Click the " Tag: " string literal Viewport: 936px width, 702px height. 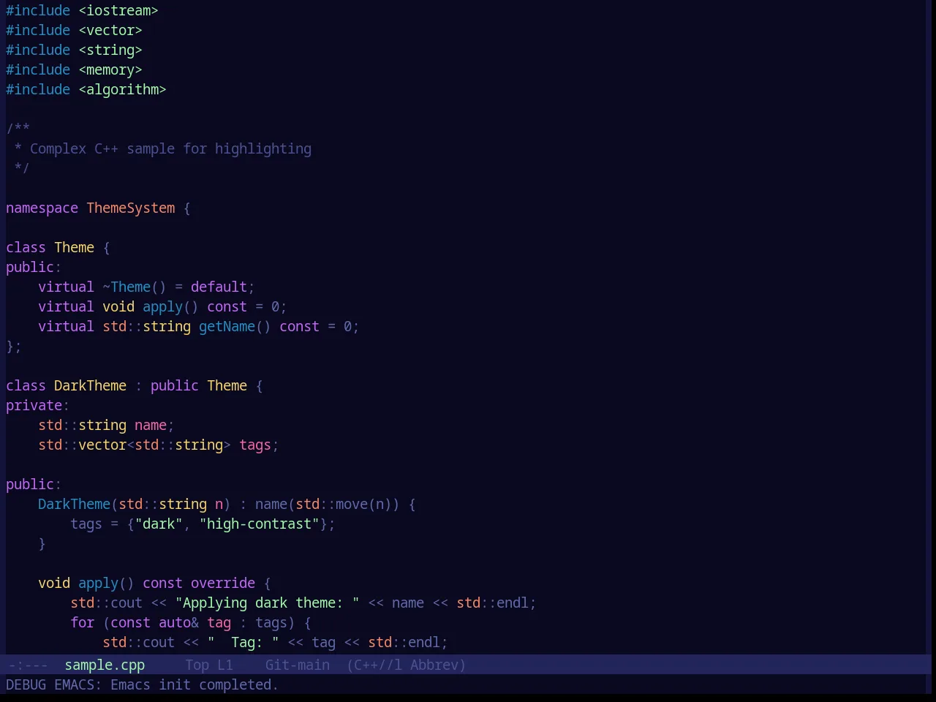(243, 643)
